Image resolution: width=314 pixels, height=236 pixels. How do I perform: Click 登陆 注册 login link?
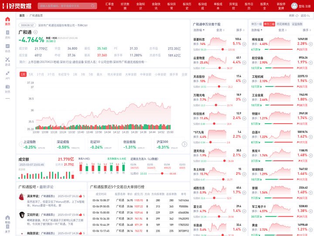click(304, 6)
